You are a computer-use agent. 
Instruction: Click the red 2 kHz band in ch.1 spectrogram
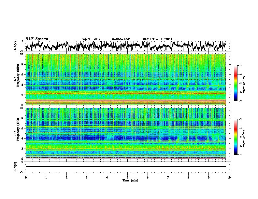126,94
